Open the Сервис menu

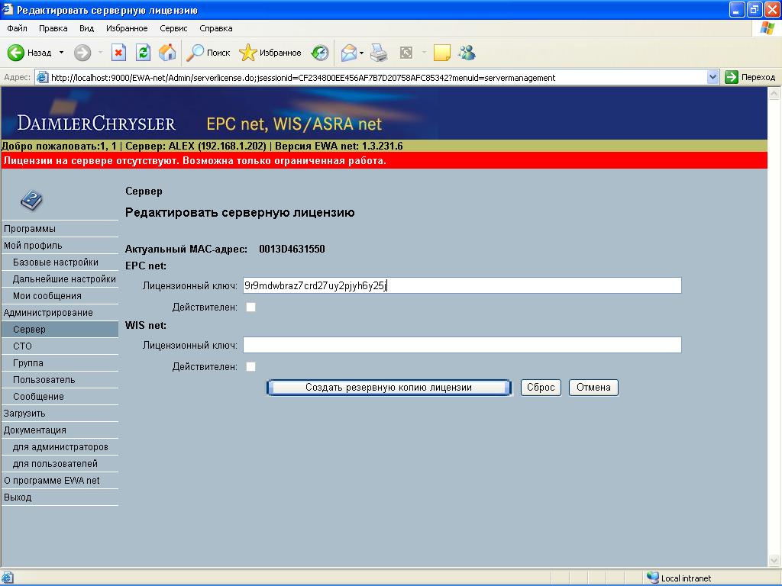point(173,28)
